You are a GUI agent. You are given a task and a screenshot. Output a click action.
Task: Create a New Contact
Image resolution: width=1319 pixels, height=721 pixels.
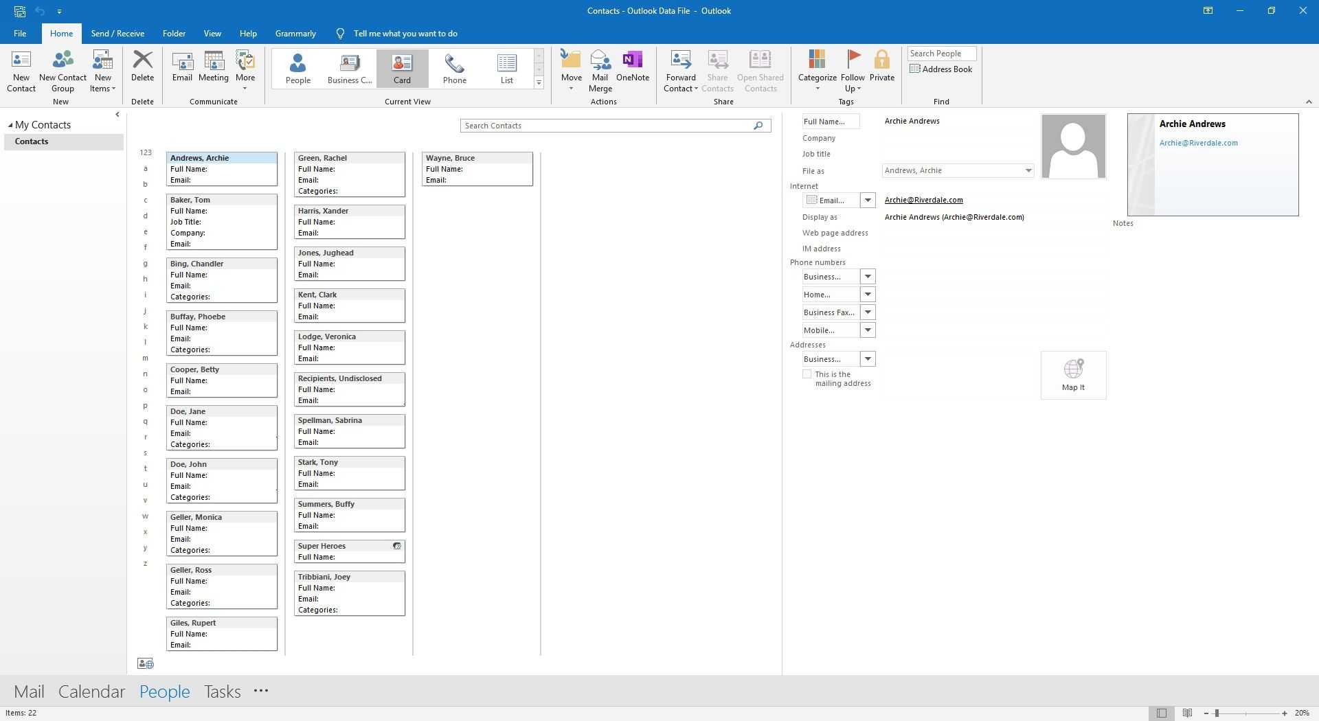click(x=21, y=71)
